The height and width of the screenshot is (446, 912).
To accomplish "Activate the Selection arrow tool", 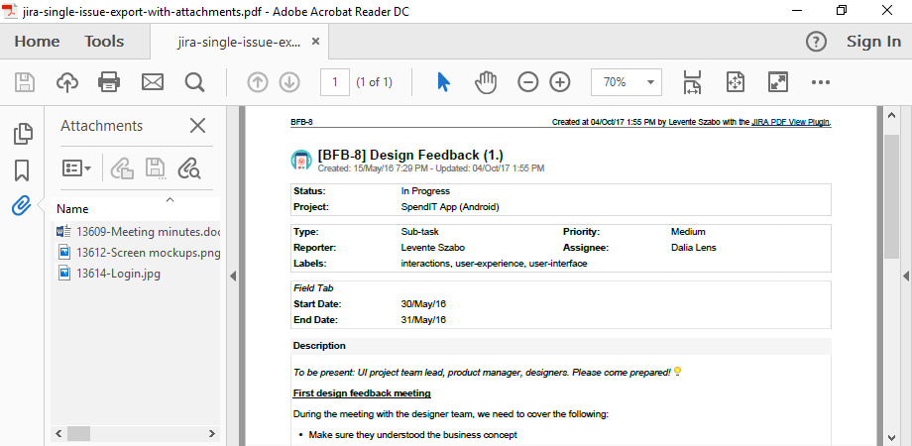I will [x=444, y=82].
